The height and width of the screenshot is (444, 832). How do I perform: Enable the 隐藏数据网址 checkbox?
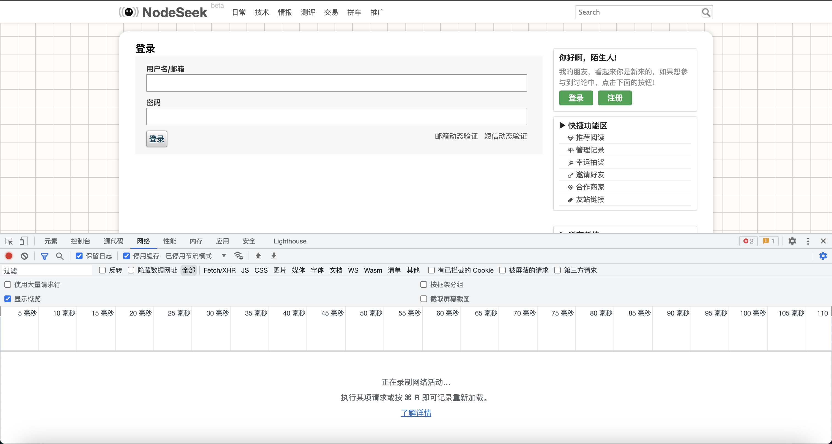(131, 270)
